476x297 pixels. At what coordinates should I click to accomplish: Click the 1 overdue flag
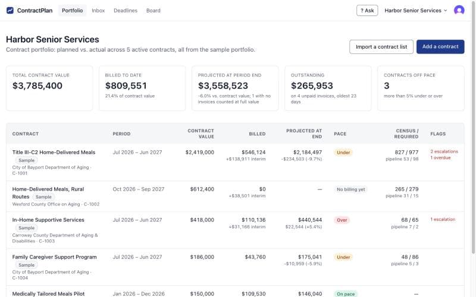click(440, 157)
